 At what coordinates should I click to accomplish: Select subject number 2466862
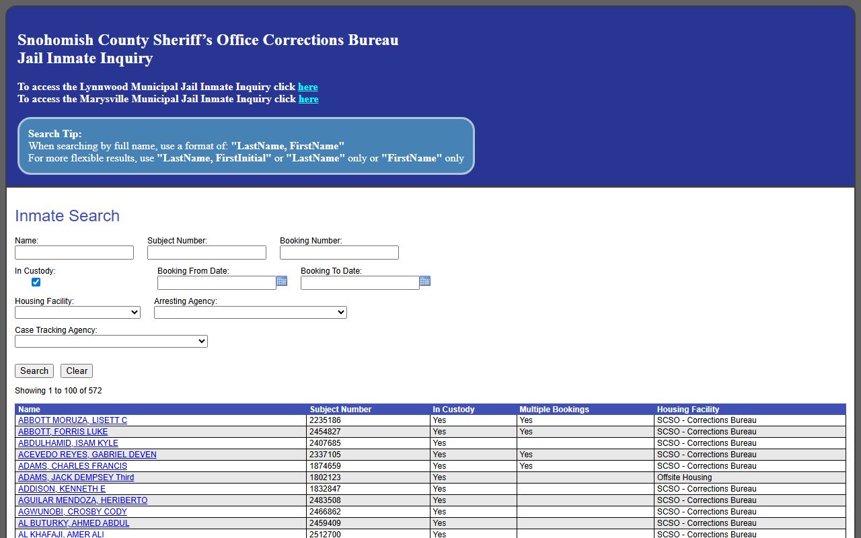325,512
